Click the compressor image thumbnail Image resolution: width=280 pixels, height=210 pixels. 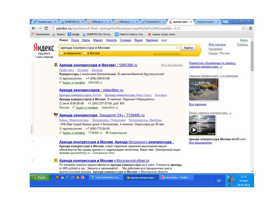(204, 90)
